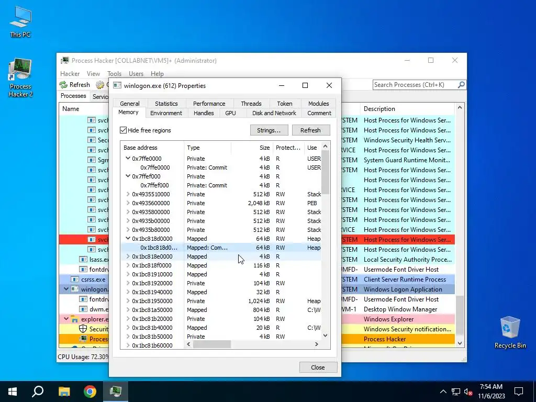Open the Tools menu
Screen dimensions: 536x402
point(114,74)
